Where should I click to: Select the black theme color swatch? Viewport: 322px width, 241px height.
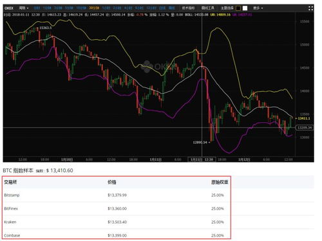click(x=238, y=8)
